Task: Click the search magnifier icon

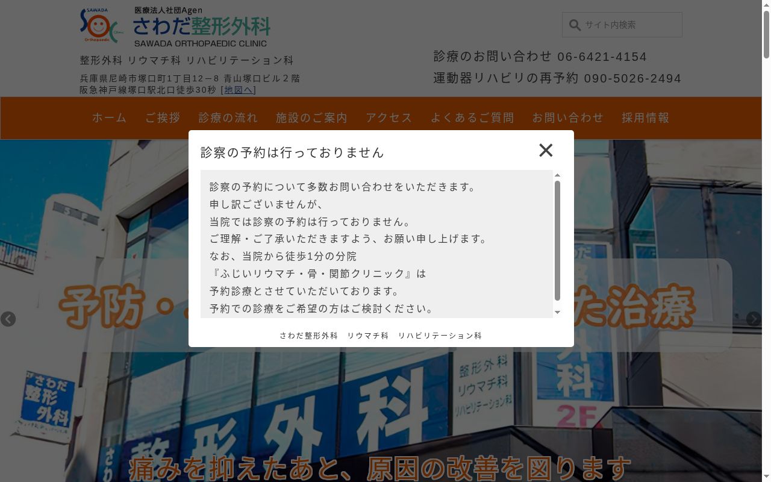Action: click(x=575, y=25)
